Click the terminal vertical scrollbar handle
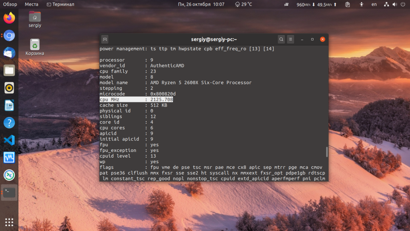410x231 pixels. pyautogui.click(x=327, y=152)
